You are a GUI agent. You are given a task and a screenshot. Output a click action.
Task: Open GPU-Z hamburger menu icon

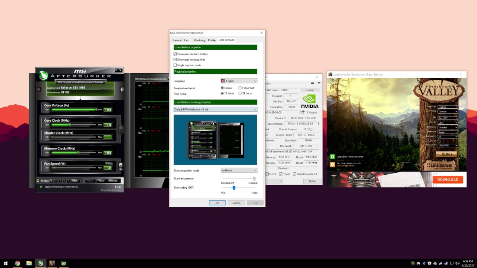(x=319, y=83)
